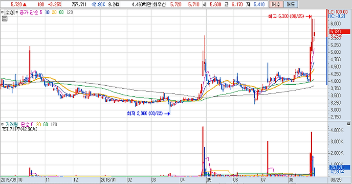This screenshot has height=184, width=352.
Task: Click the 4,000K volume axis label
Action: pyautogui.click(x=337, y=130)
